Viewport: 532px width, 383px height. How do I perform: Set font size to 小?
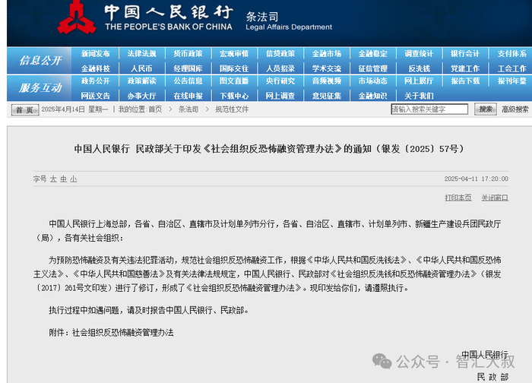(x=74, y=179)
